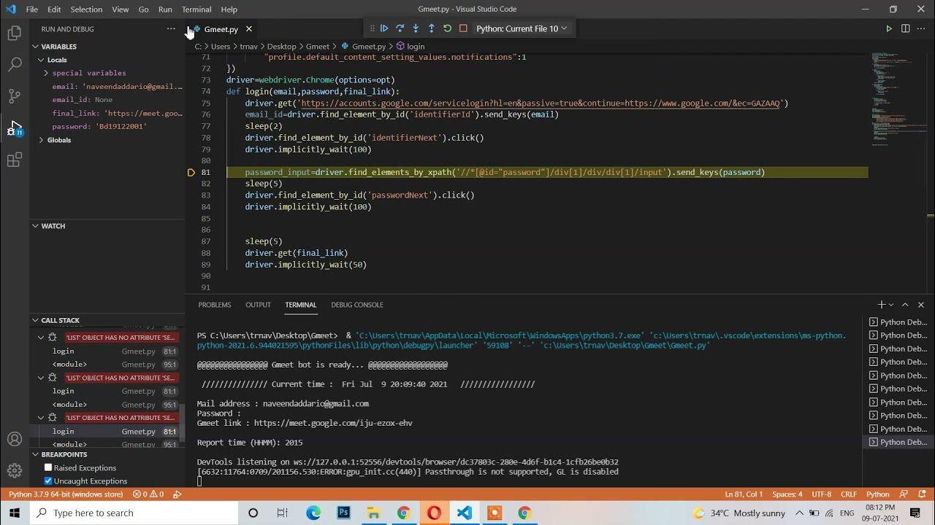Restart the debug session
The height and width of the screenshot is (525, 935).
pos(447,28)
